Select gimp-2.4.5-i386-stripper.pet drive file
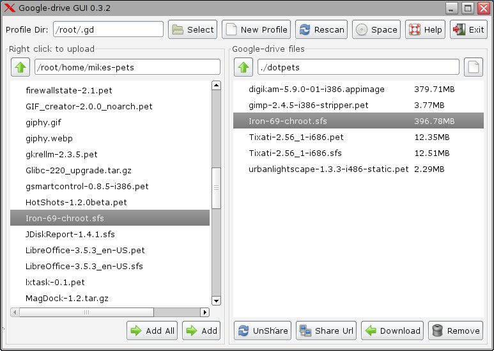 (359, 105)
